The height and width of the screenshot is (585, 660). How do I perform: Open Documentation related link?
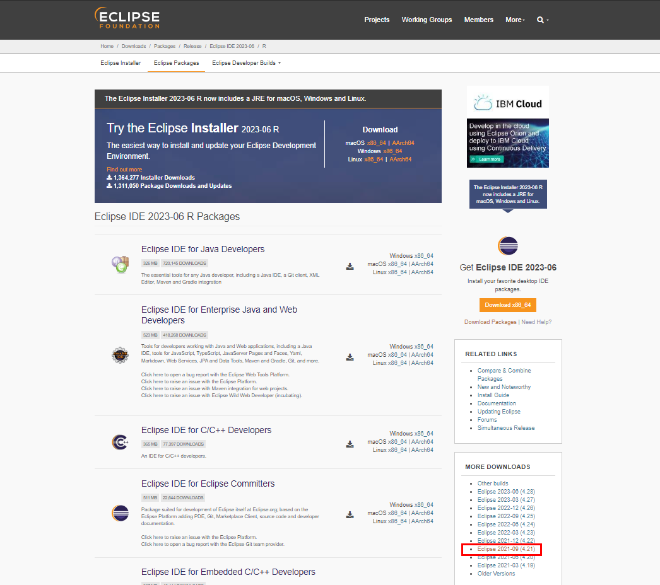point(497,403)
